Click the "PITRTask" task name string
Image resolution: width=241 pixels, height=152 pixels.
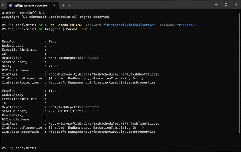click(186, 25)
